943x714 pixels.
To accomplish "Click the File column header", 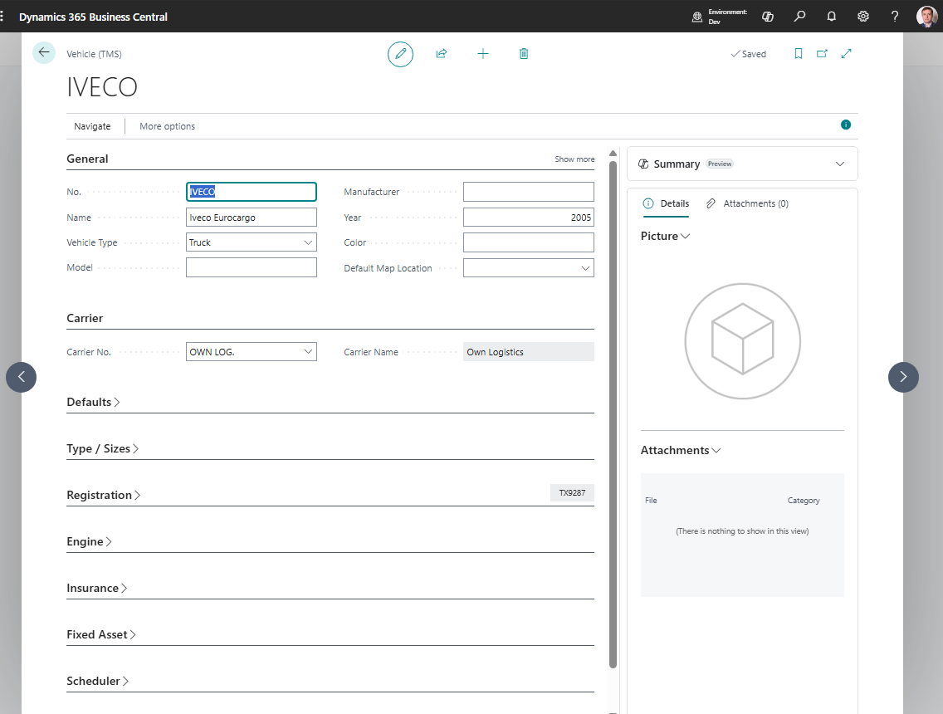I will (651, 501).
